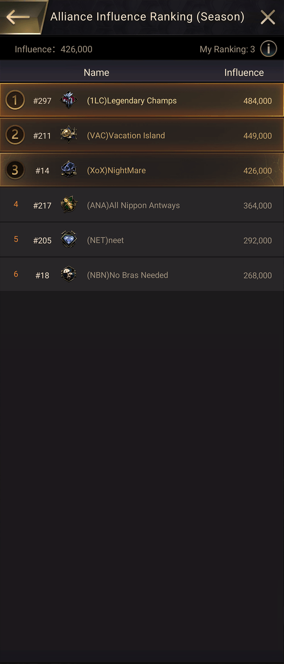Select the rank 1 gold medal badge
284x664 pixels.
(x=15, y=100)
